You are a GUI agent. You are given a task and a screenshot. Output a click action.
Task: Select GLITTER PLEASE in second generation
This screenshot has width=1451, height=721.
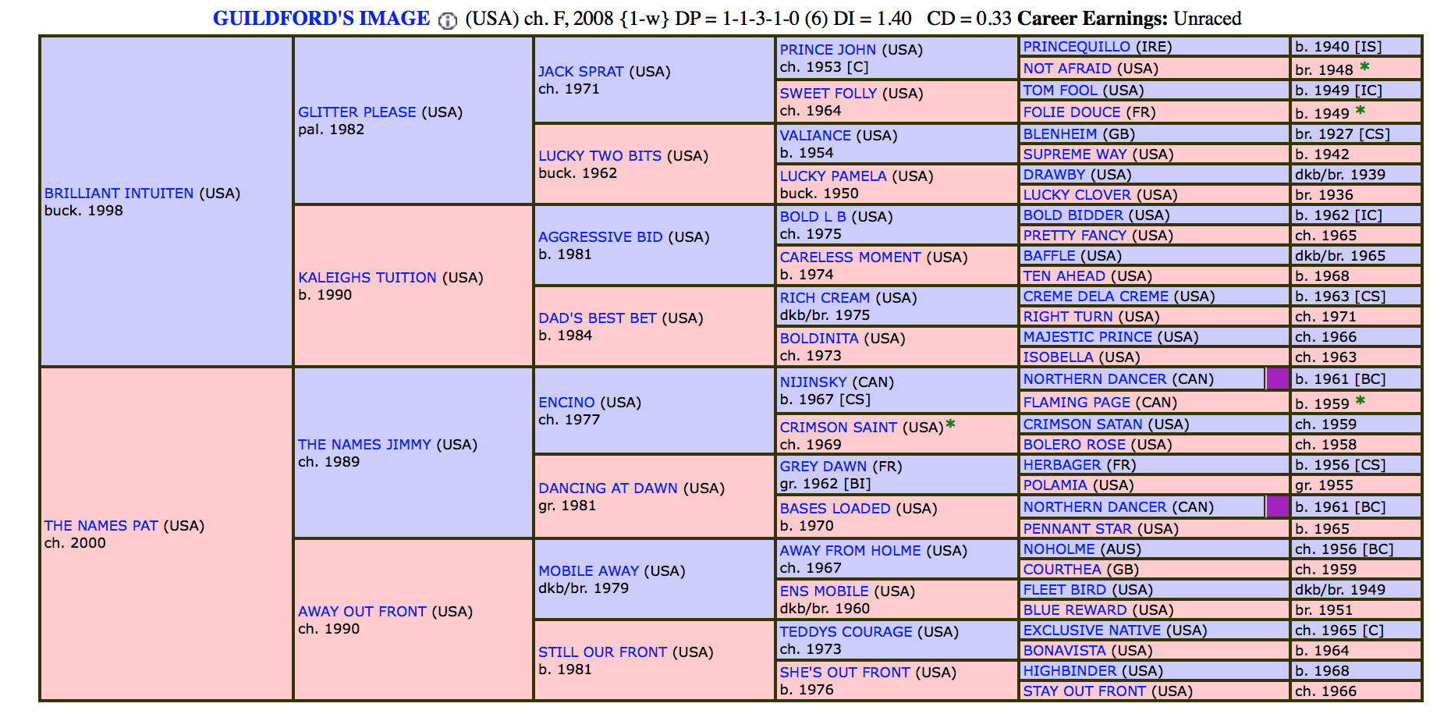pyautogui.click(x=357, y=112)
